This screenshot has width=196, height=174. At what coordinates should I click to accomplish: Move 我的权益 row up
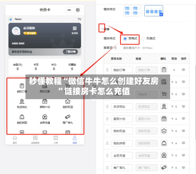172,131
